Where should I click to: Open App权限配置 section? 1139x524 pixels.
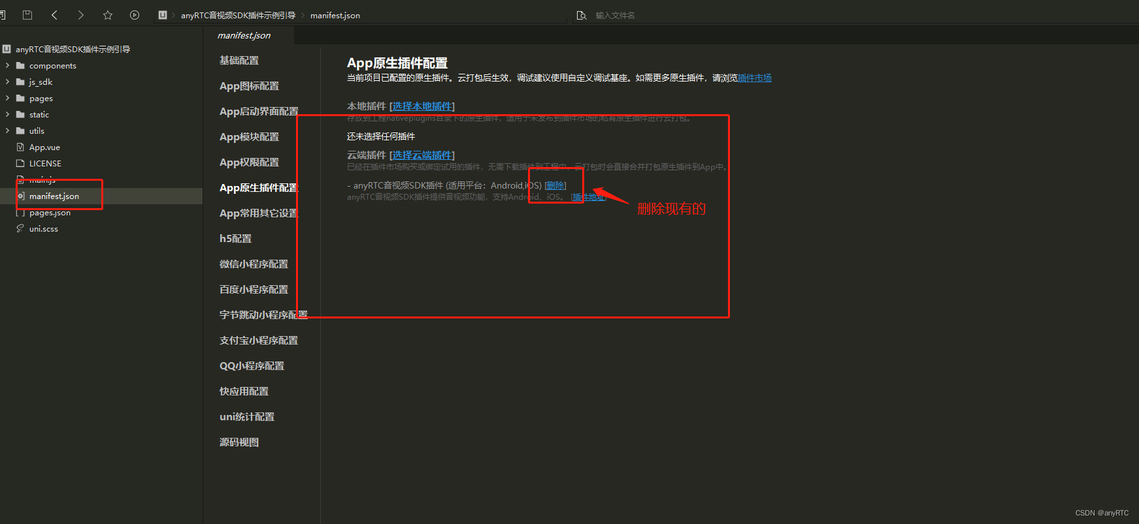point(249,162)
